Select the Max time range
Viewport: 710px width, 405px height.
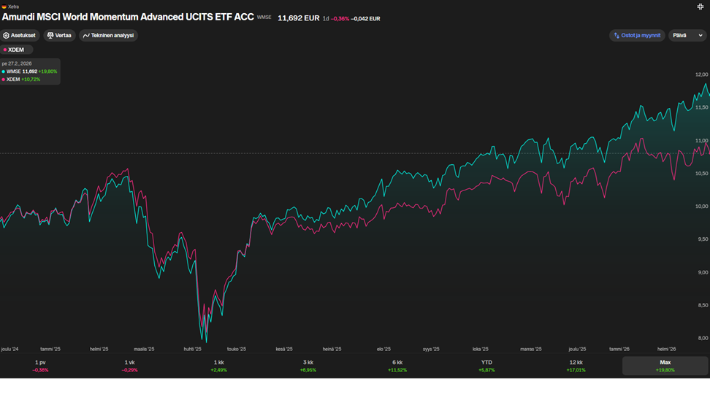[x=665, y=366]
